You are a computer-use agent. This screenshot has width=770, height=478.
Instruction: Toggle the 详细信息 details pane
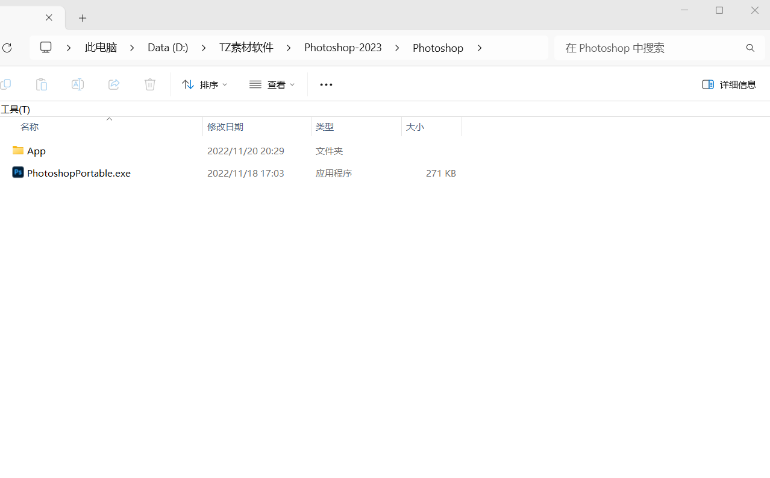click(729, 84)
